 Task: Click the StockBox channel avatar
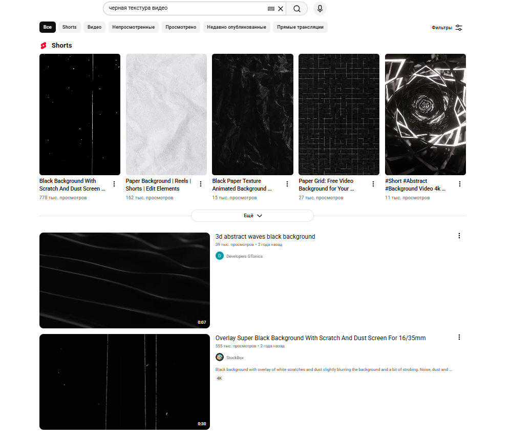click(220, 358)
